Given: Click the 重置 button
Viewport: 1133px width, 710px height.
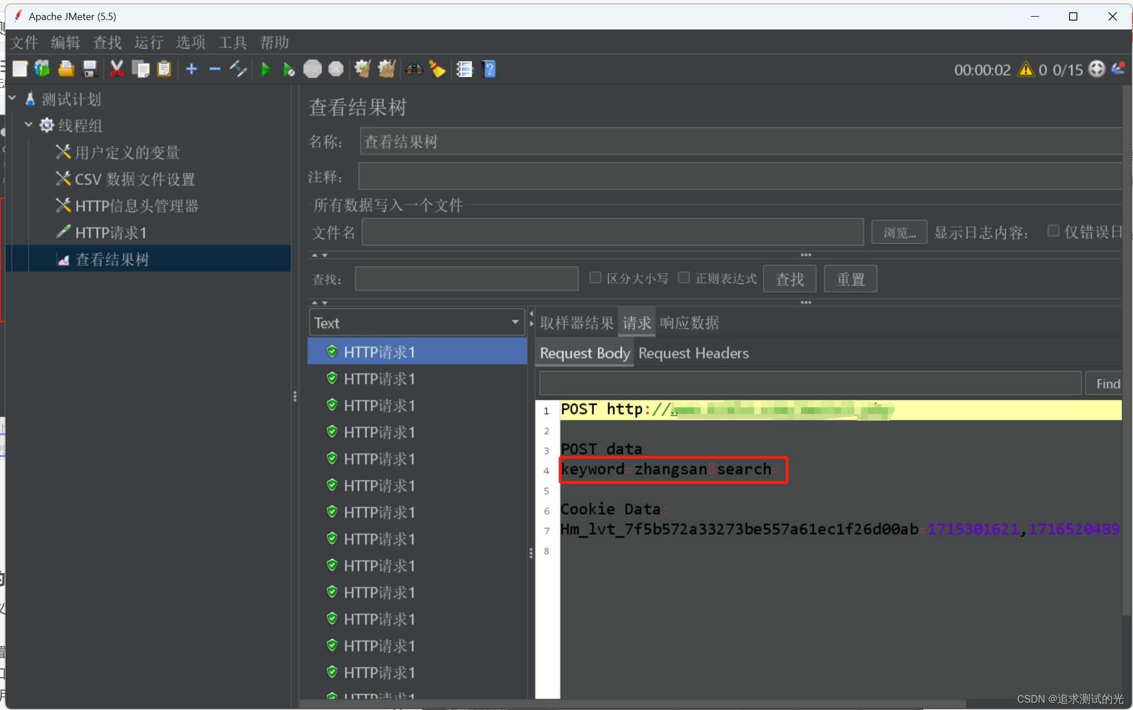Looking at the screenshot, I should pos(850,279).
